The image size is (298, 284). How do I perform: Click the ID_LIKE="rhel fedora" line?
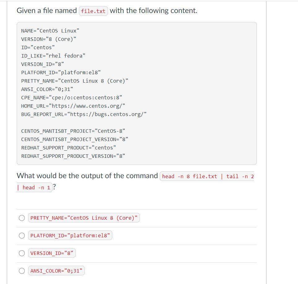point(53,56)
